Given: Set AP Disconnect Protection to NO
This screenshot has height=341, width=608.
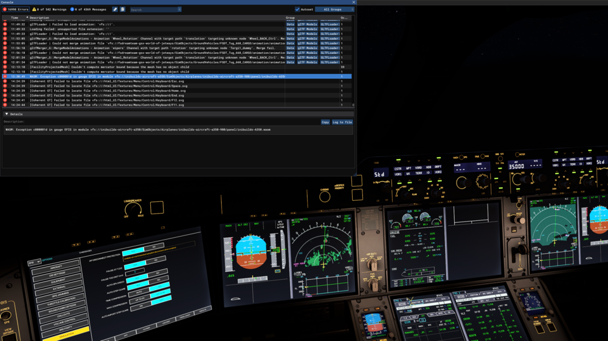Looking at the screenshot, I should tap(154, 247).
